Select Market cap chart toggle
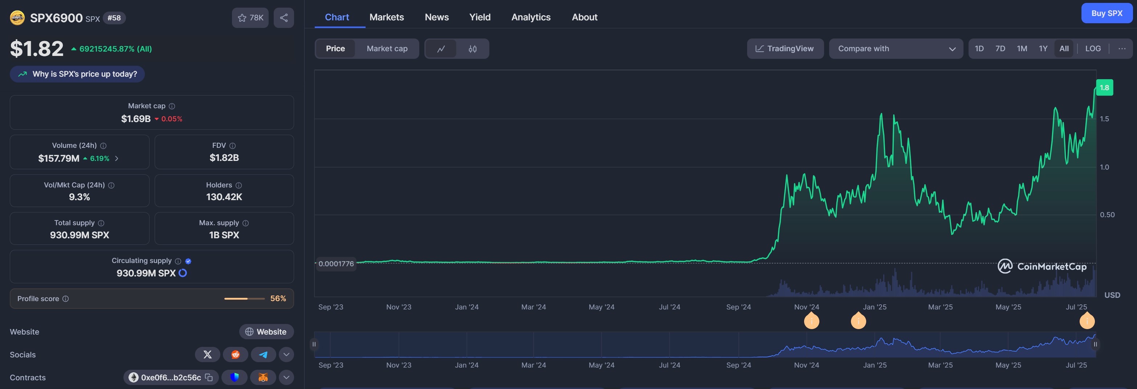Image resolution: width=1137 pixels, height=389 pixels. click(387, 49)
